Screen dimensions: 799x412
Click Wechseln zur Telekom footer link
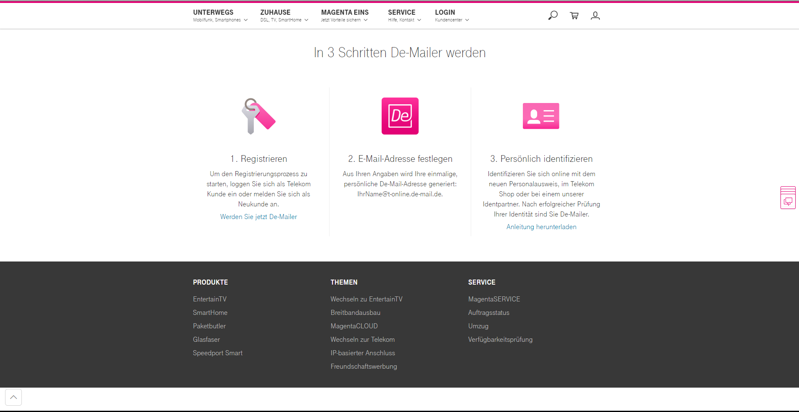(363, 340)
